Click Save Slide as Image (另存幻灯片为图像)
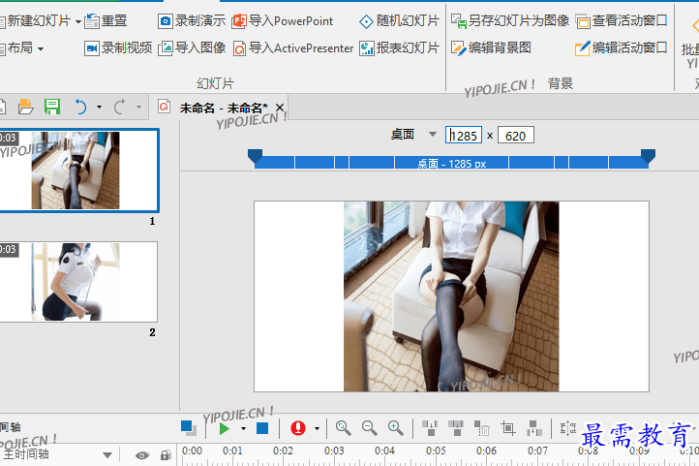This screenshot has width=699, height=466. tap(510, 21)
